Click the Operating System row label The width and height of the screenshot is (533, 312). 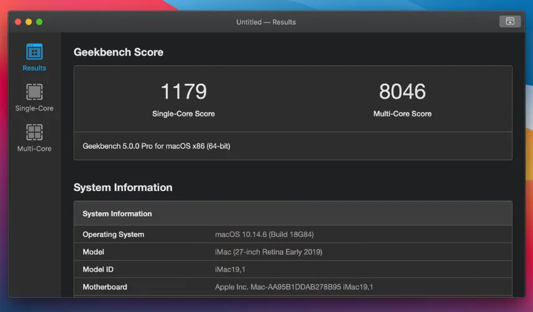[x=113, y=234]
